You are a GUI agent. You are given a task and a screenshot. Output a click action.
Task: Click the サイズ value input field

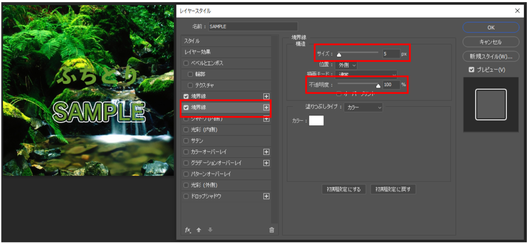391,54
